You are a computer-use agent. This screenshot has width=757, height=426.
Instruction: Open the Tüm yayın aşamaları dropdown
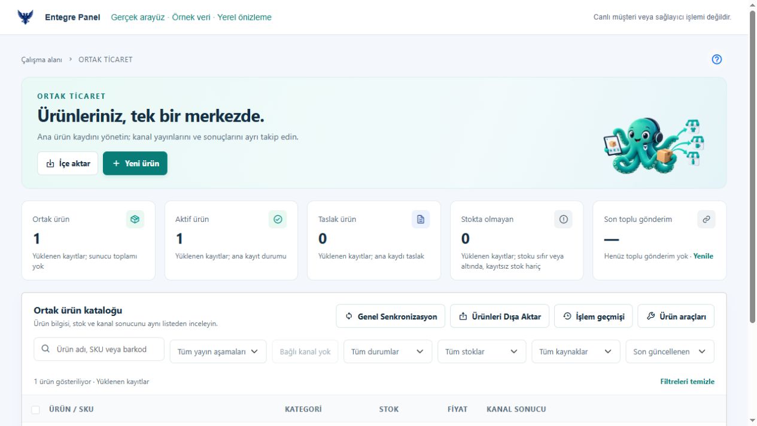(218, 352)
